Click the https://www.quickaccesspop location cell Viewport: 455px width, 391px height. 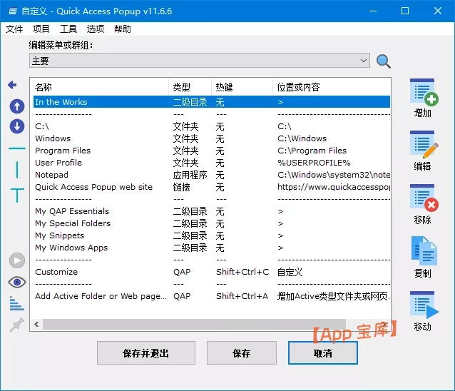[x=334, y=187]
